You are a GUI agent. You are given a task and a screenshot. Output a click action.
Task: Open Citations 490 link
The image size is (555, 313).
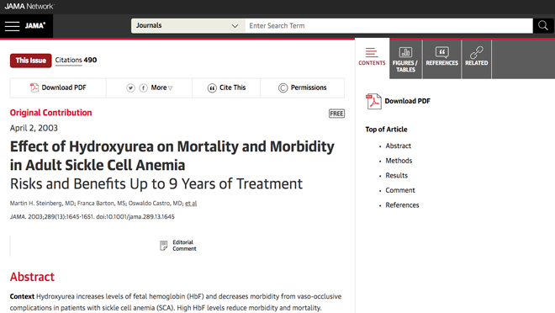pos(76,61)
